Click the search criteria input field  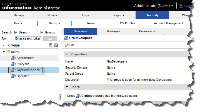28,38
